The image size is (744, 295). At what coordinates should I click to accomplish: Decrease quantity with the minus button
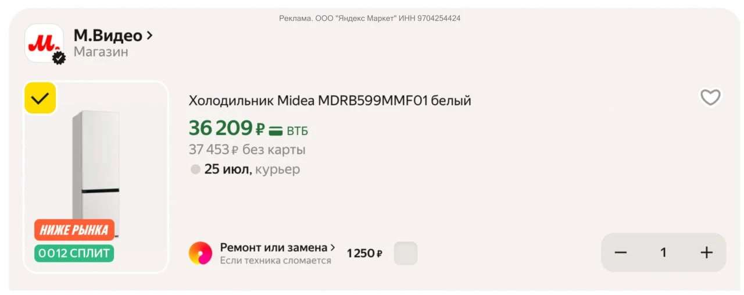(621, 253)
